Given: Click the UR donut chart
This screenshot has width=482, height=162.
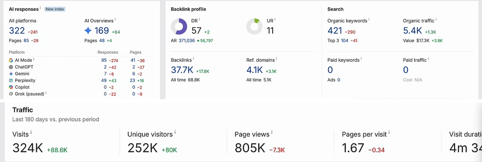Looking at the screenshot, I should point(254,27).
